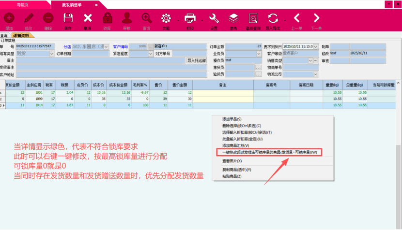Open the 紧急程度 dropdown
The height and width of the screenshot is (230, 402).
point(151,54)
